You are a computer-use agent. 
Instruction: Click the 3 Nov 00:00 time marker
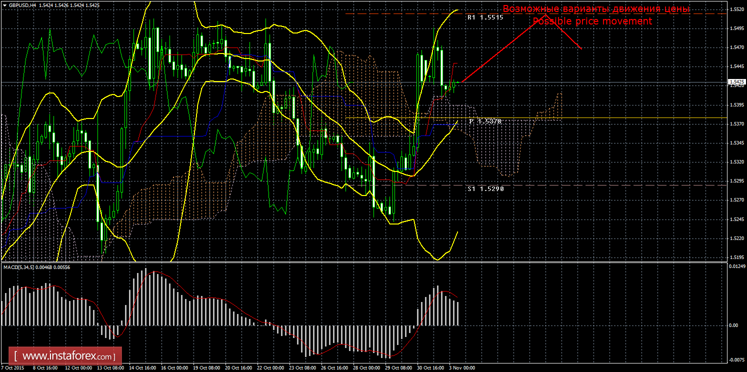click(461, 368)
